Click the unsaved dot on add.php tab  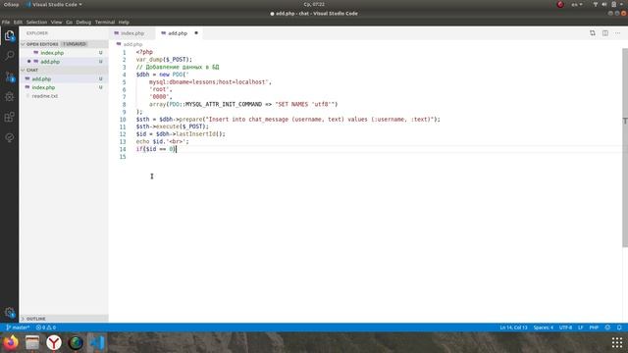coord(196,32)
